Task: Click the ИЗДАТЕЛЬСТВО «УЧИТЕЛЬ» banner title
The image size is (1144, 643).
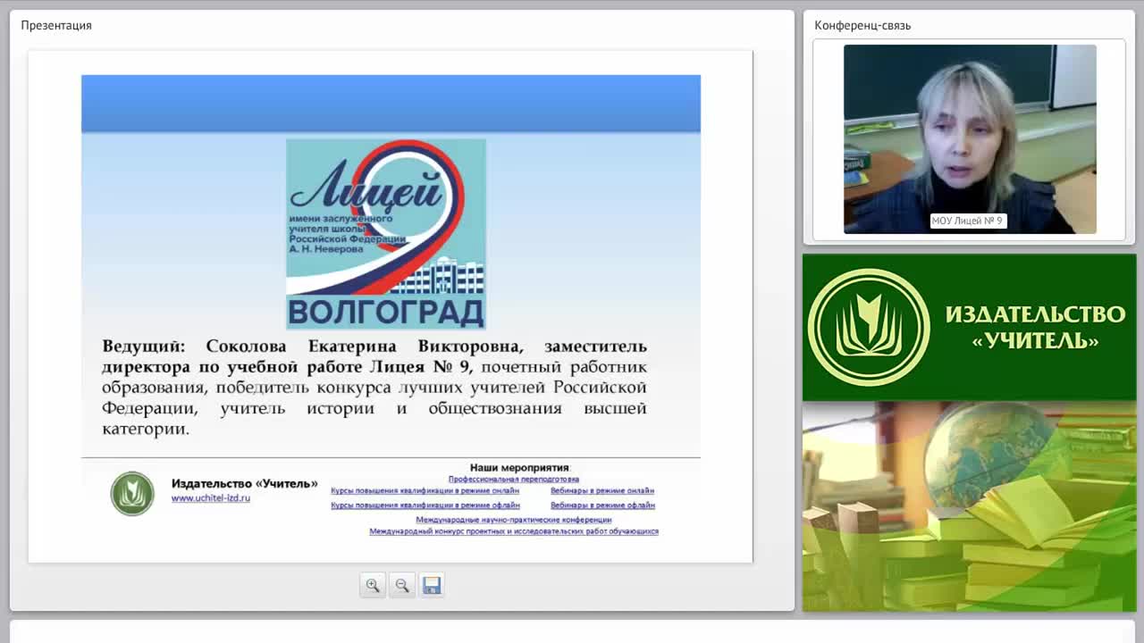Action: click(1035, 327)
